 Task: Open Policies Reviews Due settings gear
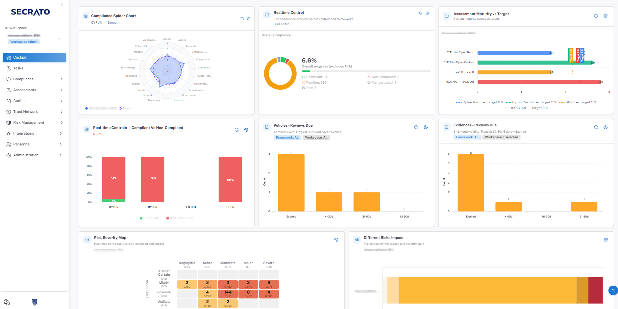point(426,127)
